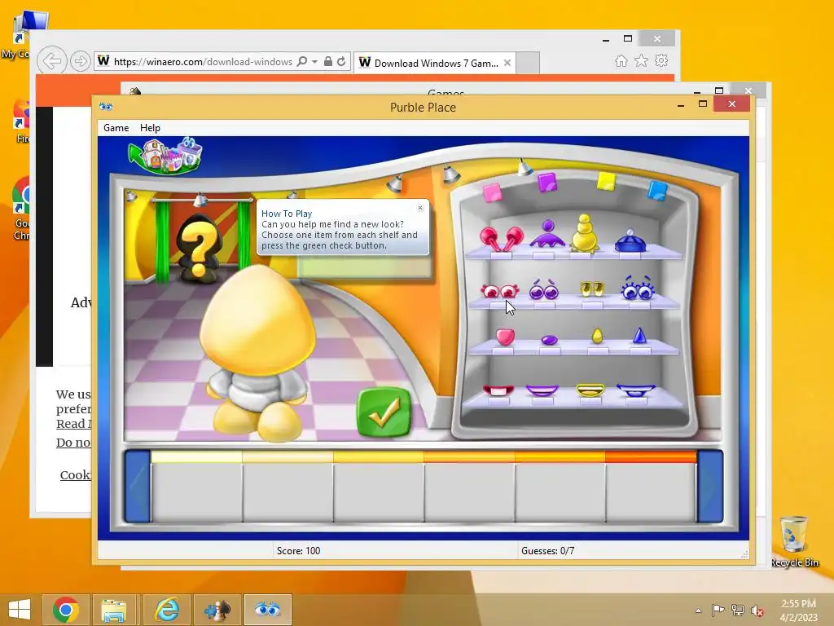Open Action Center flag icon
Viewport: 834px width, 626px height.
[x=718, y=610]
